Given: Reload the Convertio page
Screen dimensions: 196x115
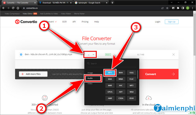Looking at the screenshot, I should click(13, 8).
